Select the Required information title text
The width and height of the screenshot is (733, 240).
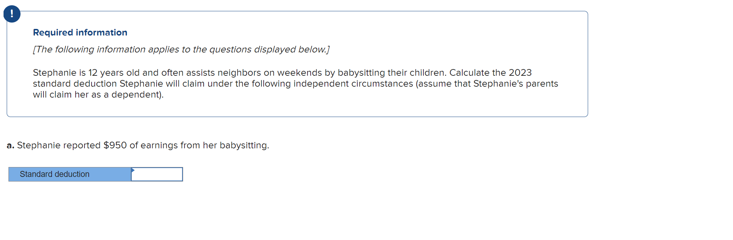click(80, 32)
